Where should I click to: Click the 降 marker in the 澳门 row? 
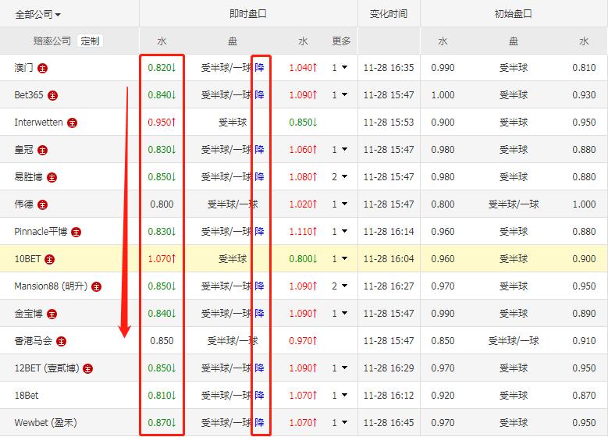[259, 68]
